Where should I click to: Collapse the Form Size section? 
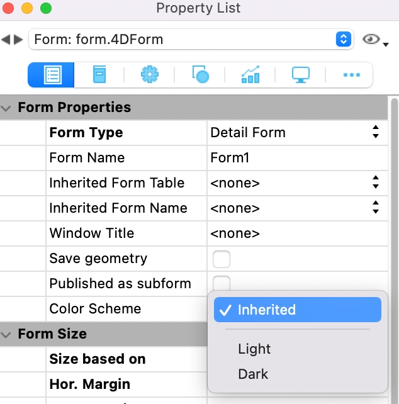[x=7, y=334]
